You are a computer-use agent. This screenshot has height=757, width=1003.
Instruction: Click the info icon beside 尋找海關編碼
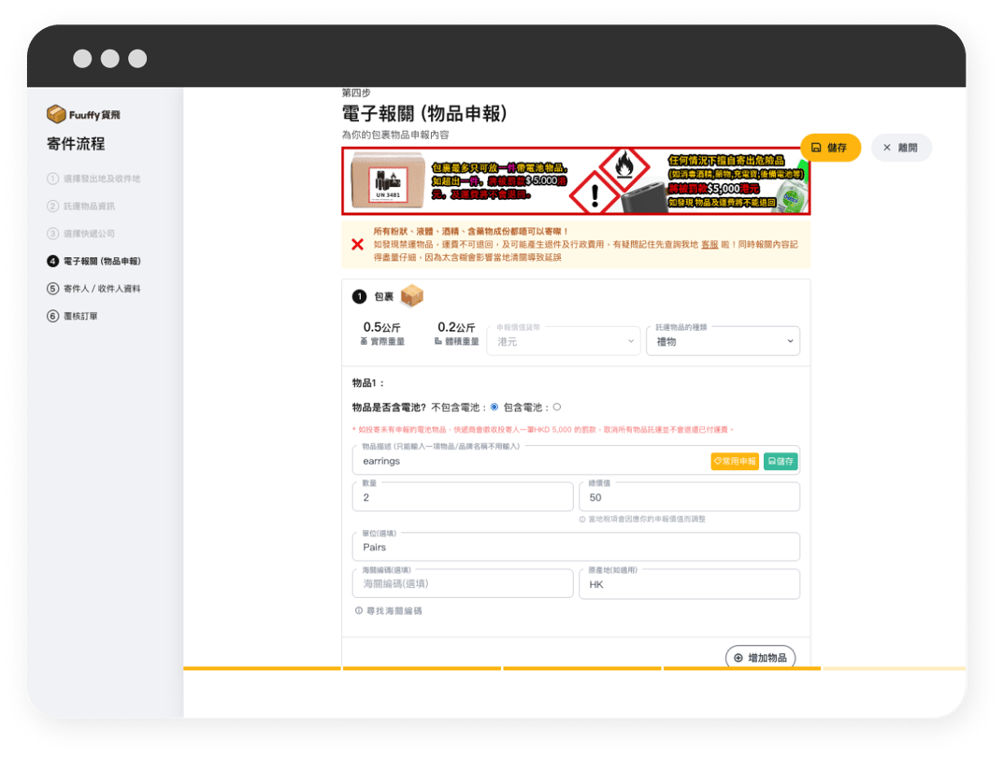tap(358, 610)
